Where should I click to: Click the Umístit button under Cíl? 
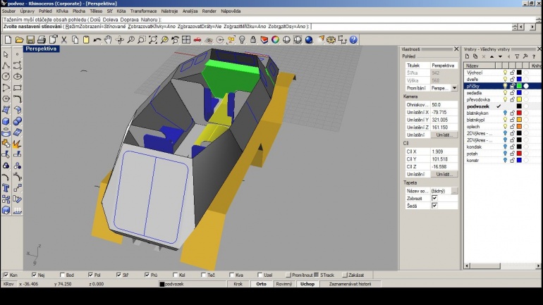click(444, 174)
